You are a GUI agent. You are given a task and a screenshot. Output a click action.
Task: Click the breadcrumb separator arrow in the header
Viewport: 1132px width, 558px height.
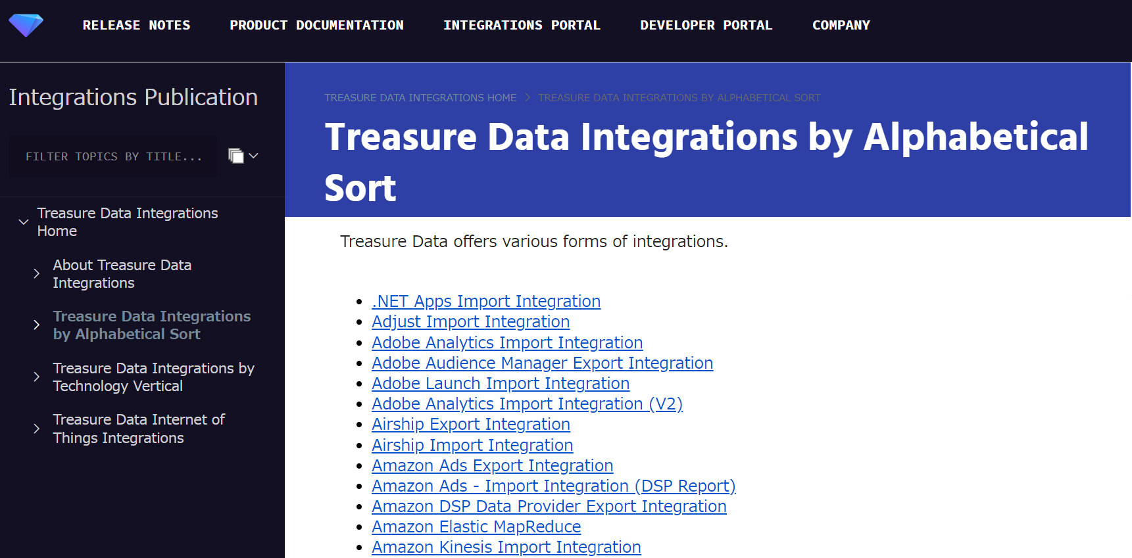click(527, 97)
